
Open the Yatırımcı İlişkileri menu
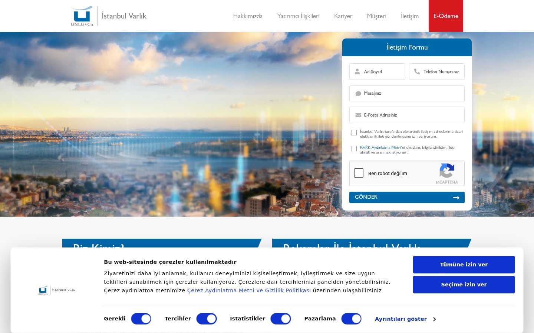coord(298,16)
